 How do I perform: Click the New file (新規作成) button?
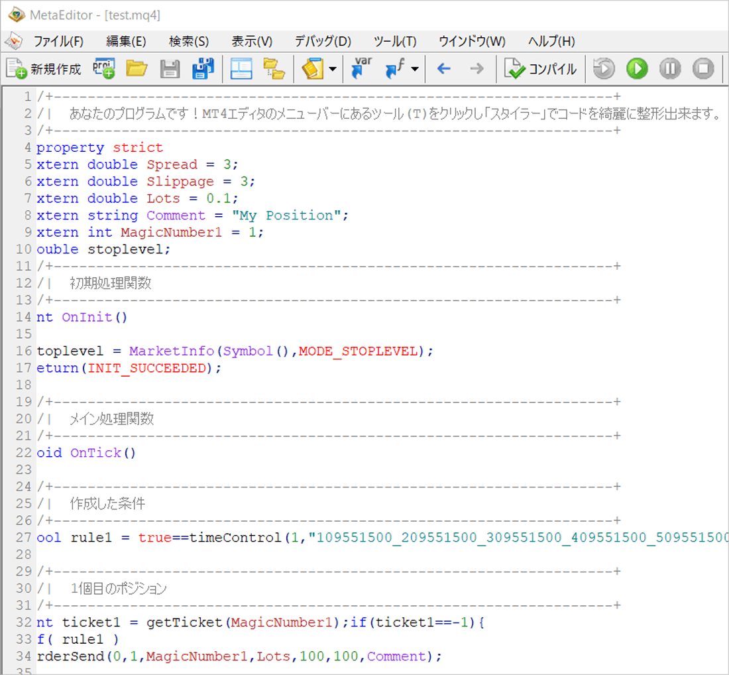pos(43,69)
